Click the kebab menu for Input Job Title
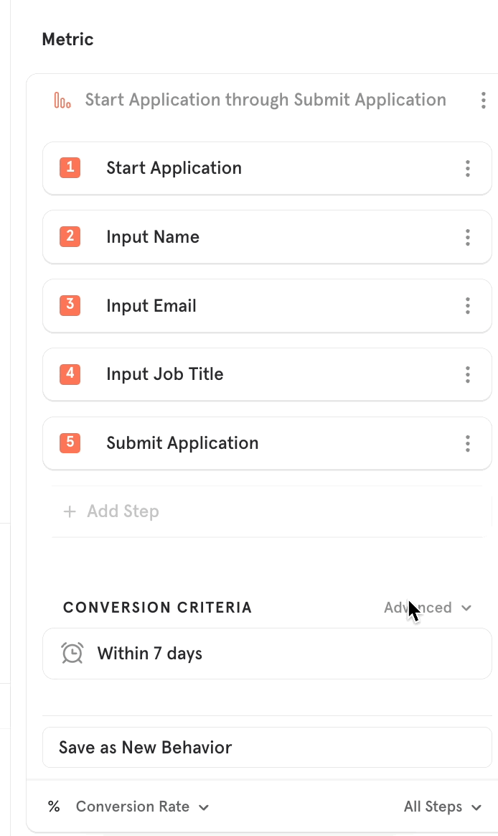This screenshot has height=836, width=498. 467,374
